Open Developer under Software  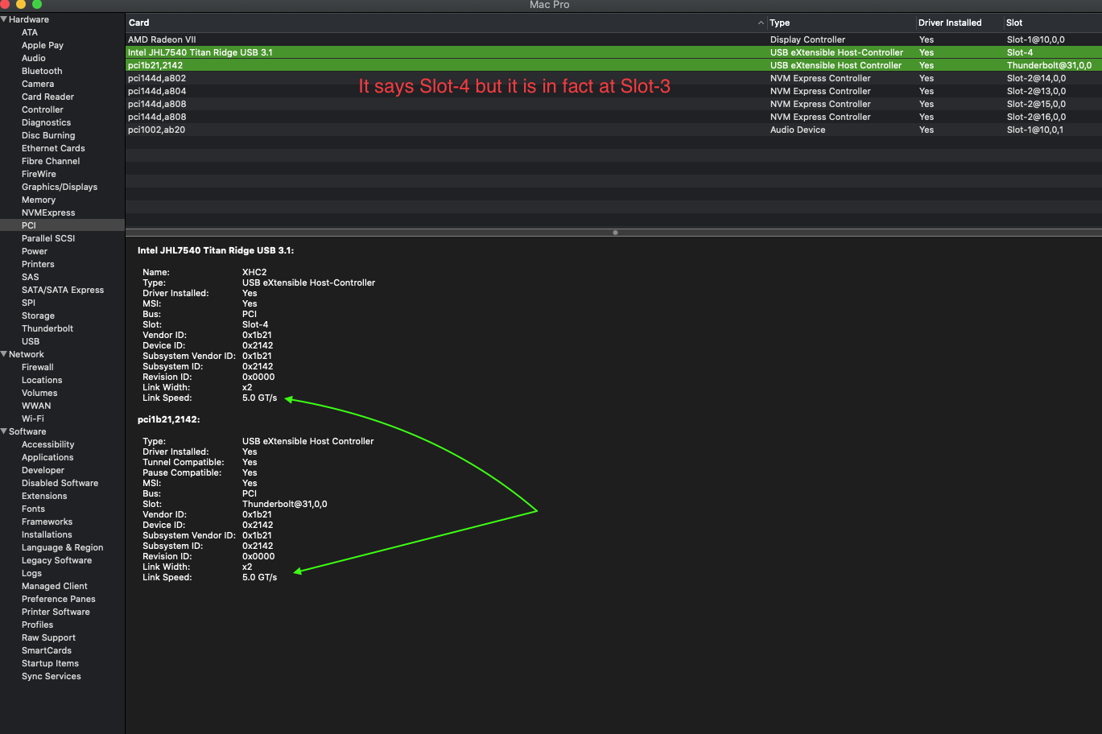click(x=43, y=470)
